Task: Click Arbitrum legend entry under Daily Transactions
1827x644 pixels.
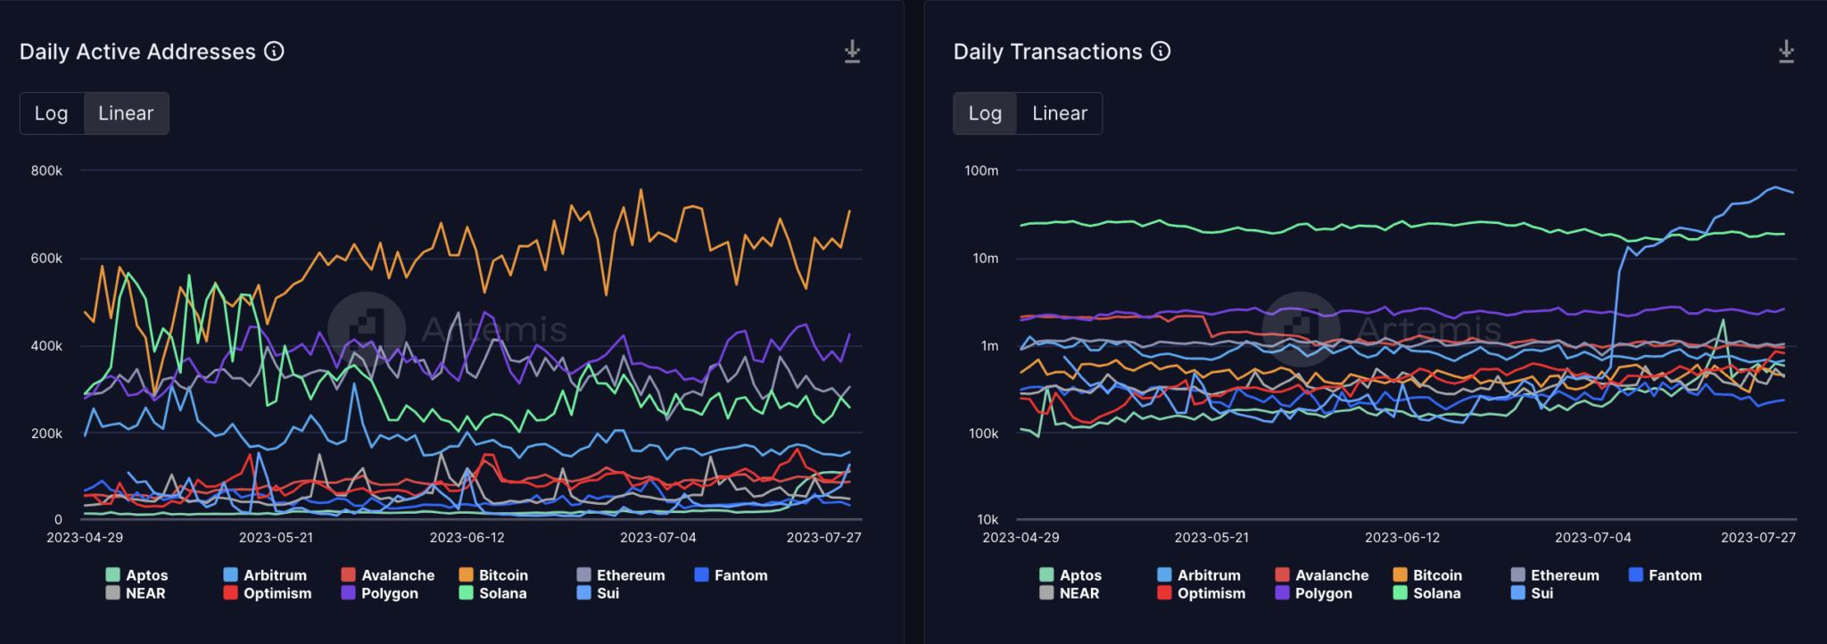Action: point(1199,575)
